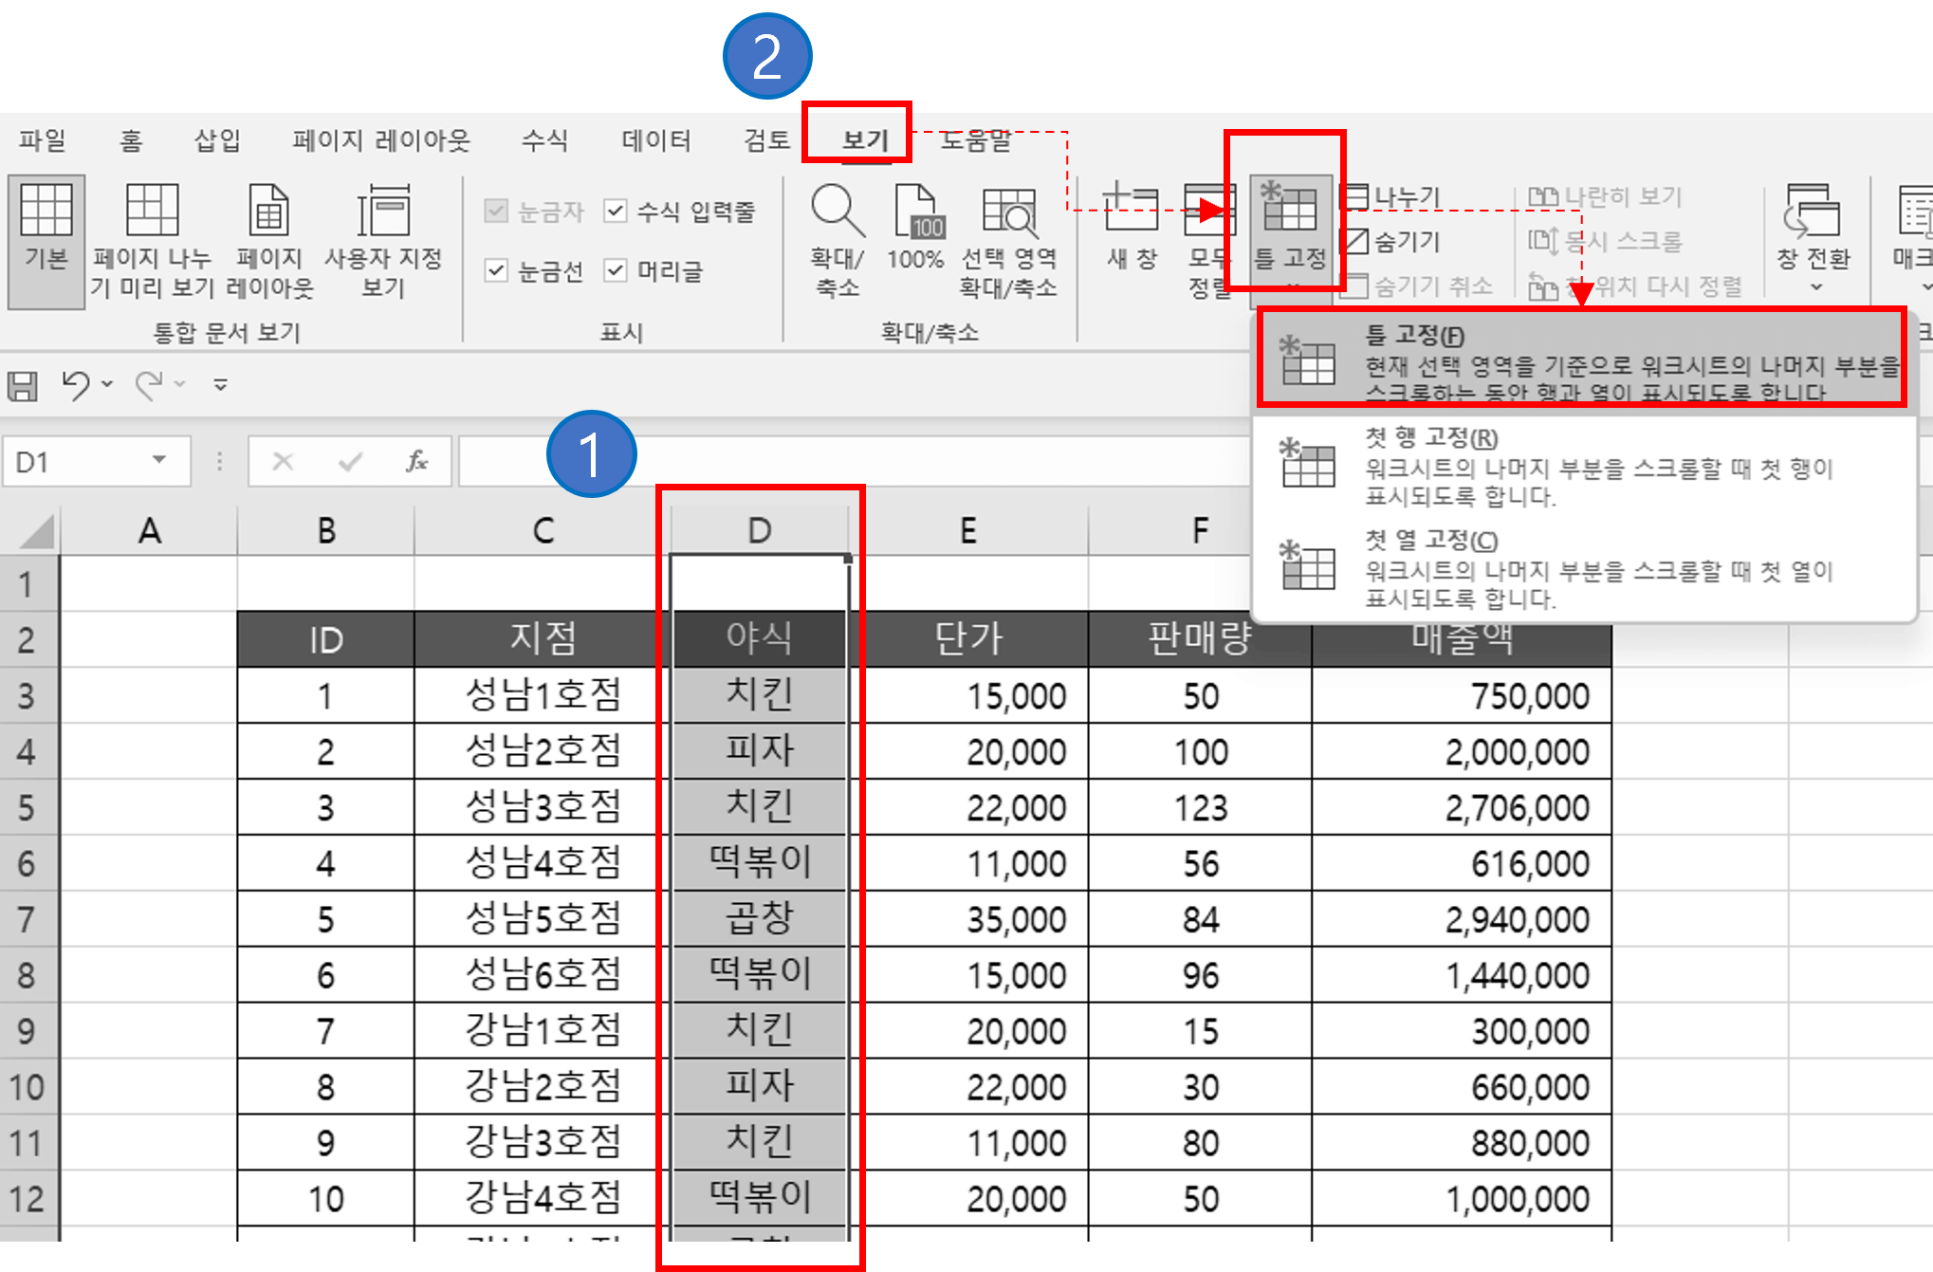Toggle the 눈금선 gridlines checkbox
Image resolution: width=1933 pixels, height=1272 pixels.
point(497,271)
